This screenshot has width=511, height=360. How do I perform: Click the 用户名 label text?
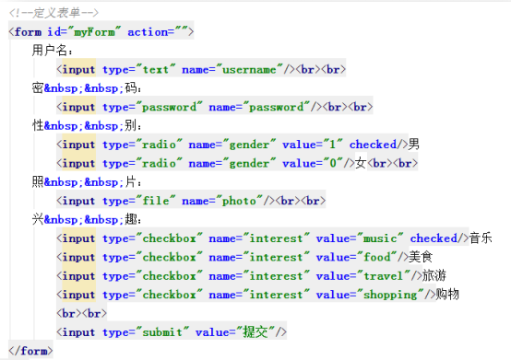coord(50,51)
